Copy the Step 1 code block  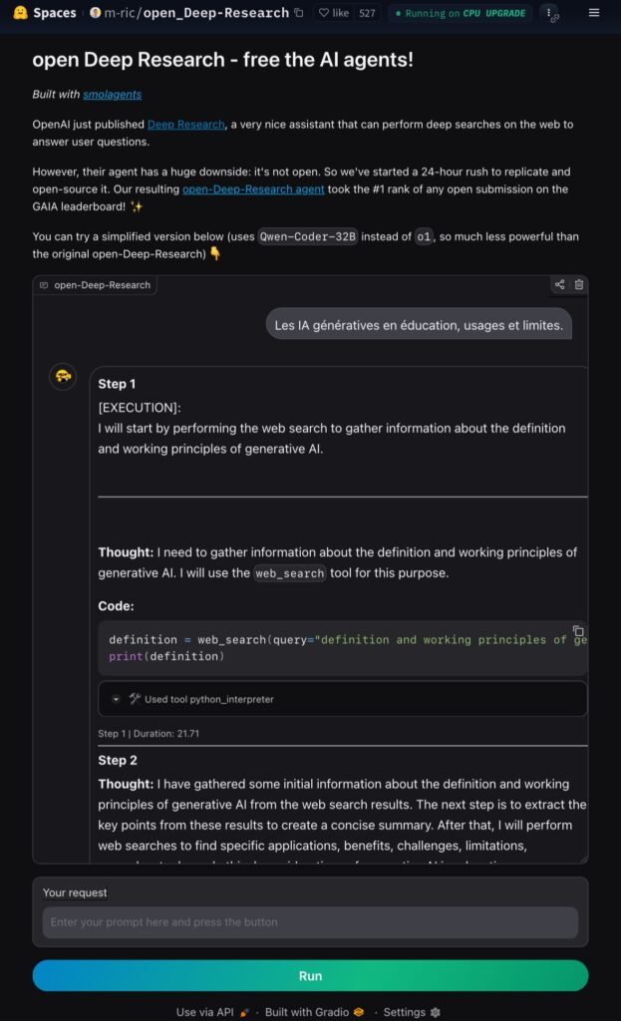(x=578, y=631)
